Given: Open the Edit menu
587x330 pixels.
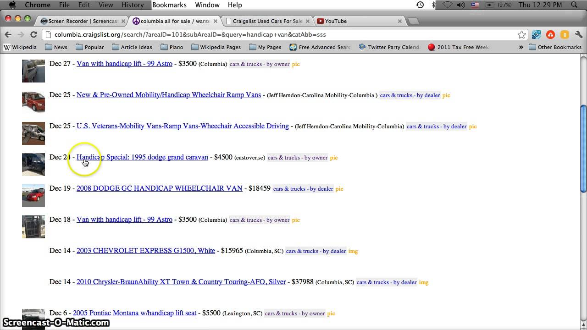Looking at the screenshot, I should tap(84, 5).
